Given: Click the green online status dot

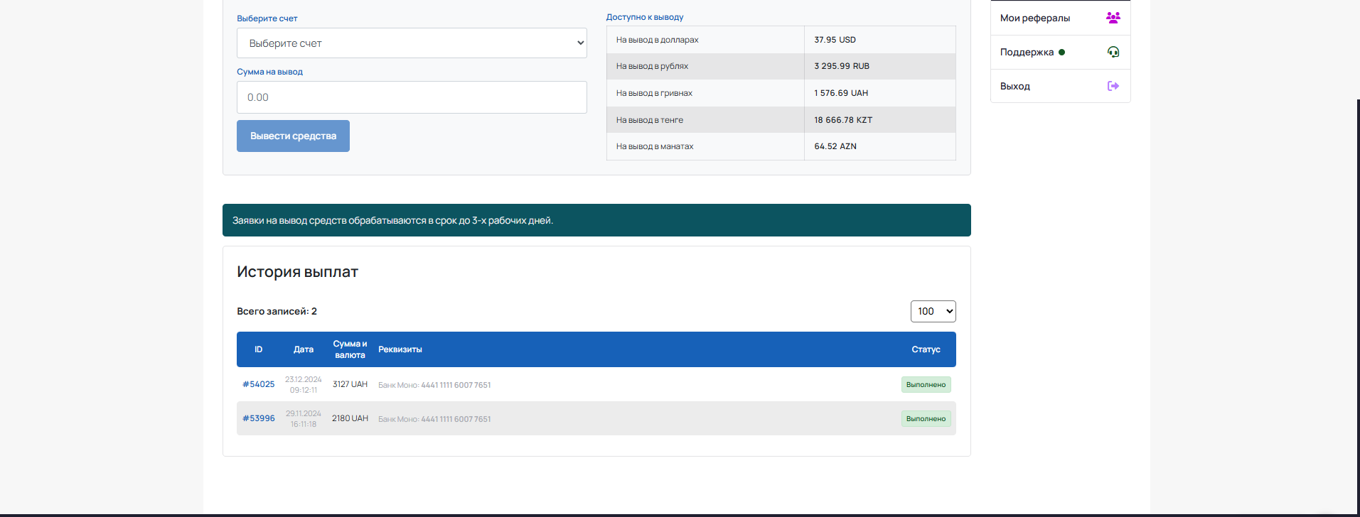Looking at the screenshot, I should click(1062, 52).
